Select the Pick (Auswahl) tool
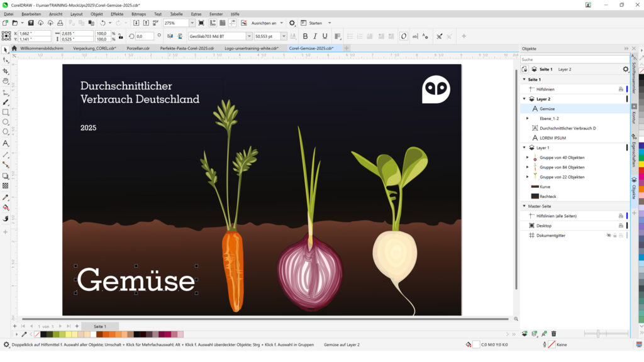644x362 pixels. (5, 50)
